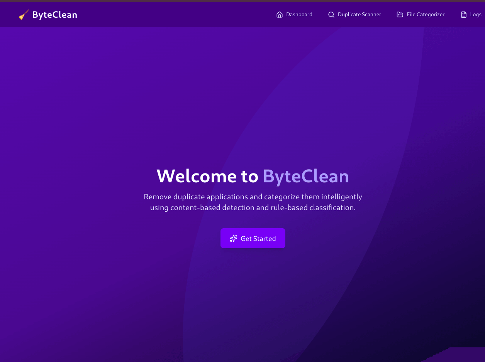Go to Duplicate Scanner page

point(354,15)
